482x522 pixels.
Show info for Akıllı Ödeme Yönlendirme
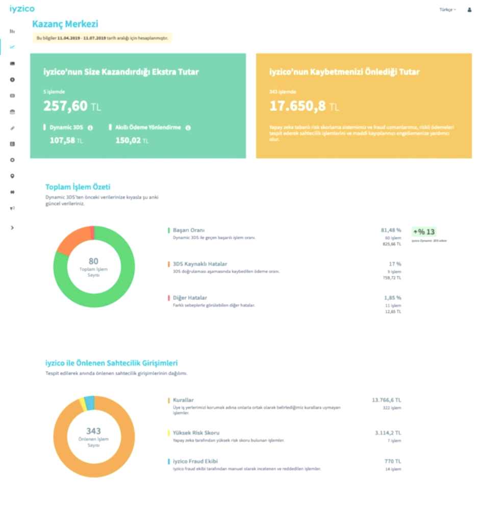[x=188, y=127]
